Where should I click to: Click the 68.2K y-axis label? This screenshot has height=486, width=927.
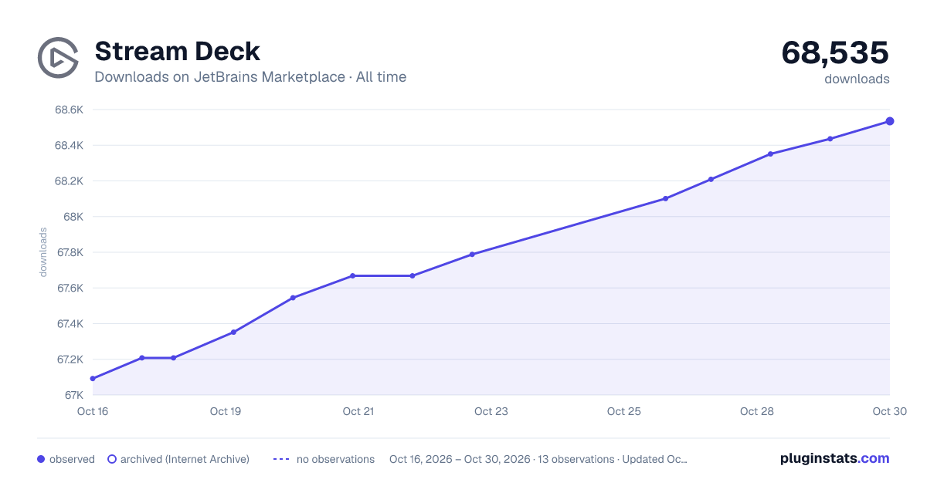coord(69,181)
